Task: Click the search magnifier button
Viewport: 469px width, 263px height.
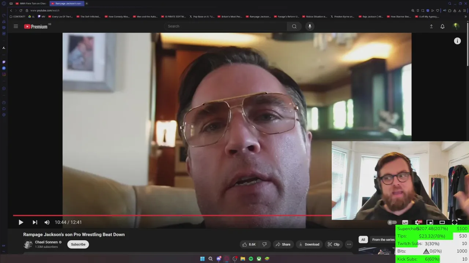Action: (294, 26)
